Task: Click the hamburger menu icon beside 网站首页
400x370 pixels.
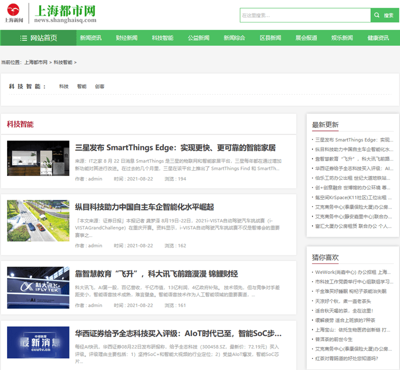Action: click(23, 38)
